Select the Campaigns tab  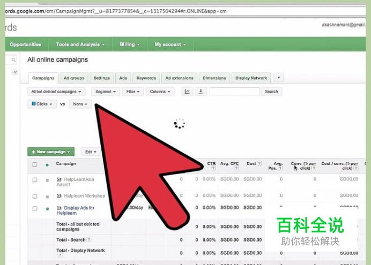43,78
